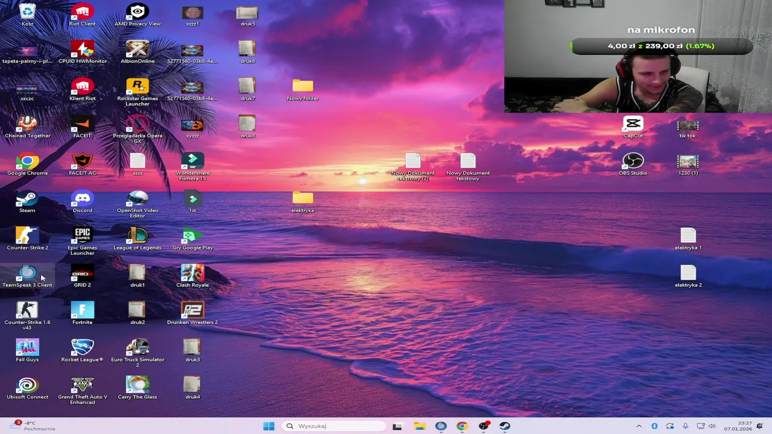
Task: Select the Nowy folder icon
Action: [x=303, y=90]
